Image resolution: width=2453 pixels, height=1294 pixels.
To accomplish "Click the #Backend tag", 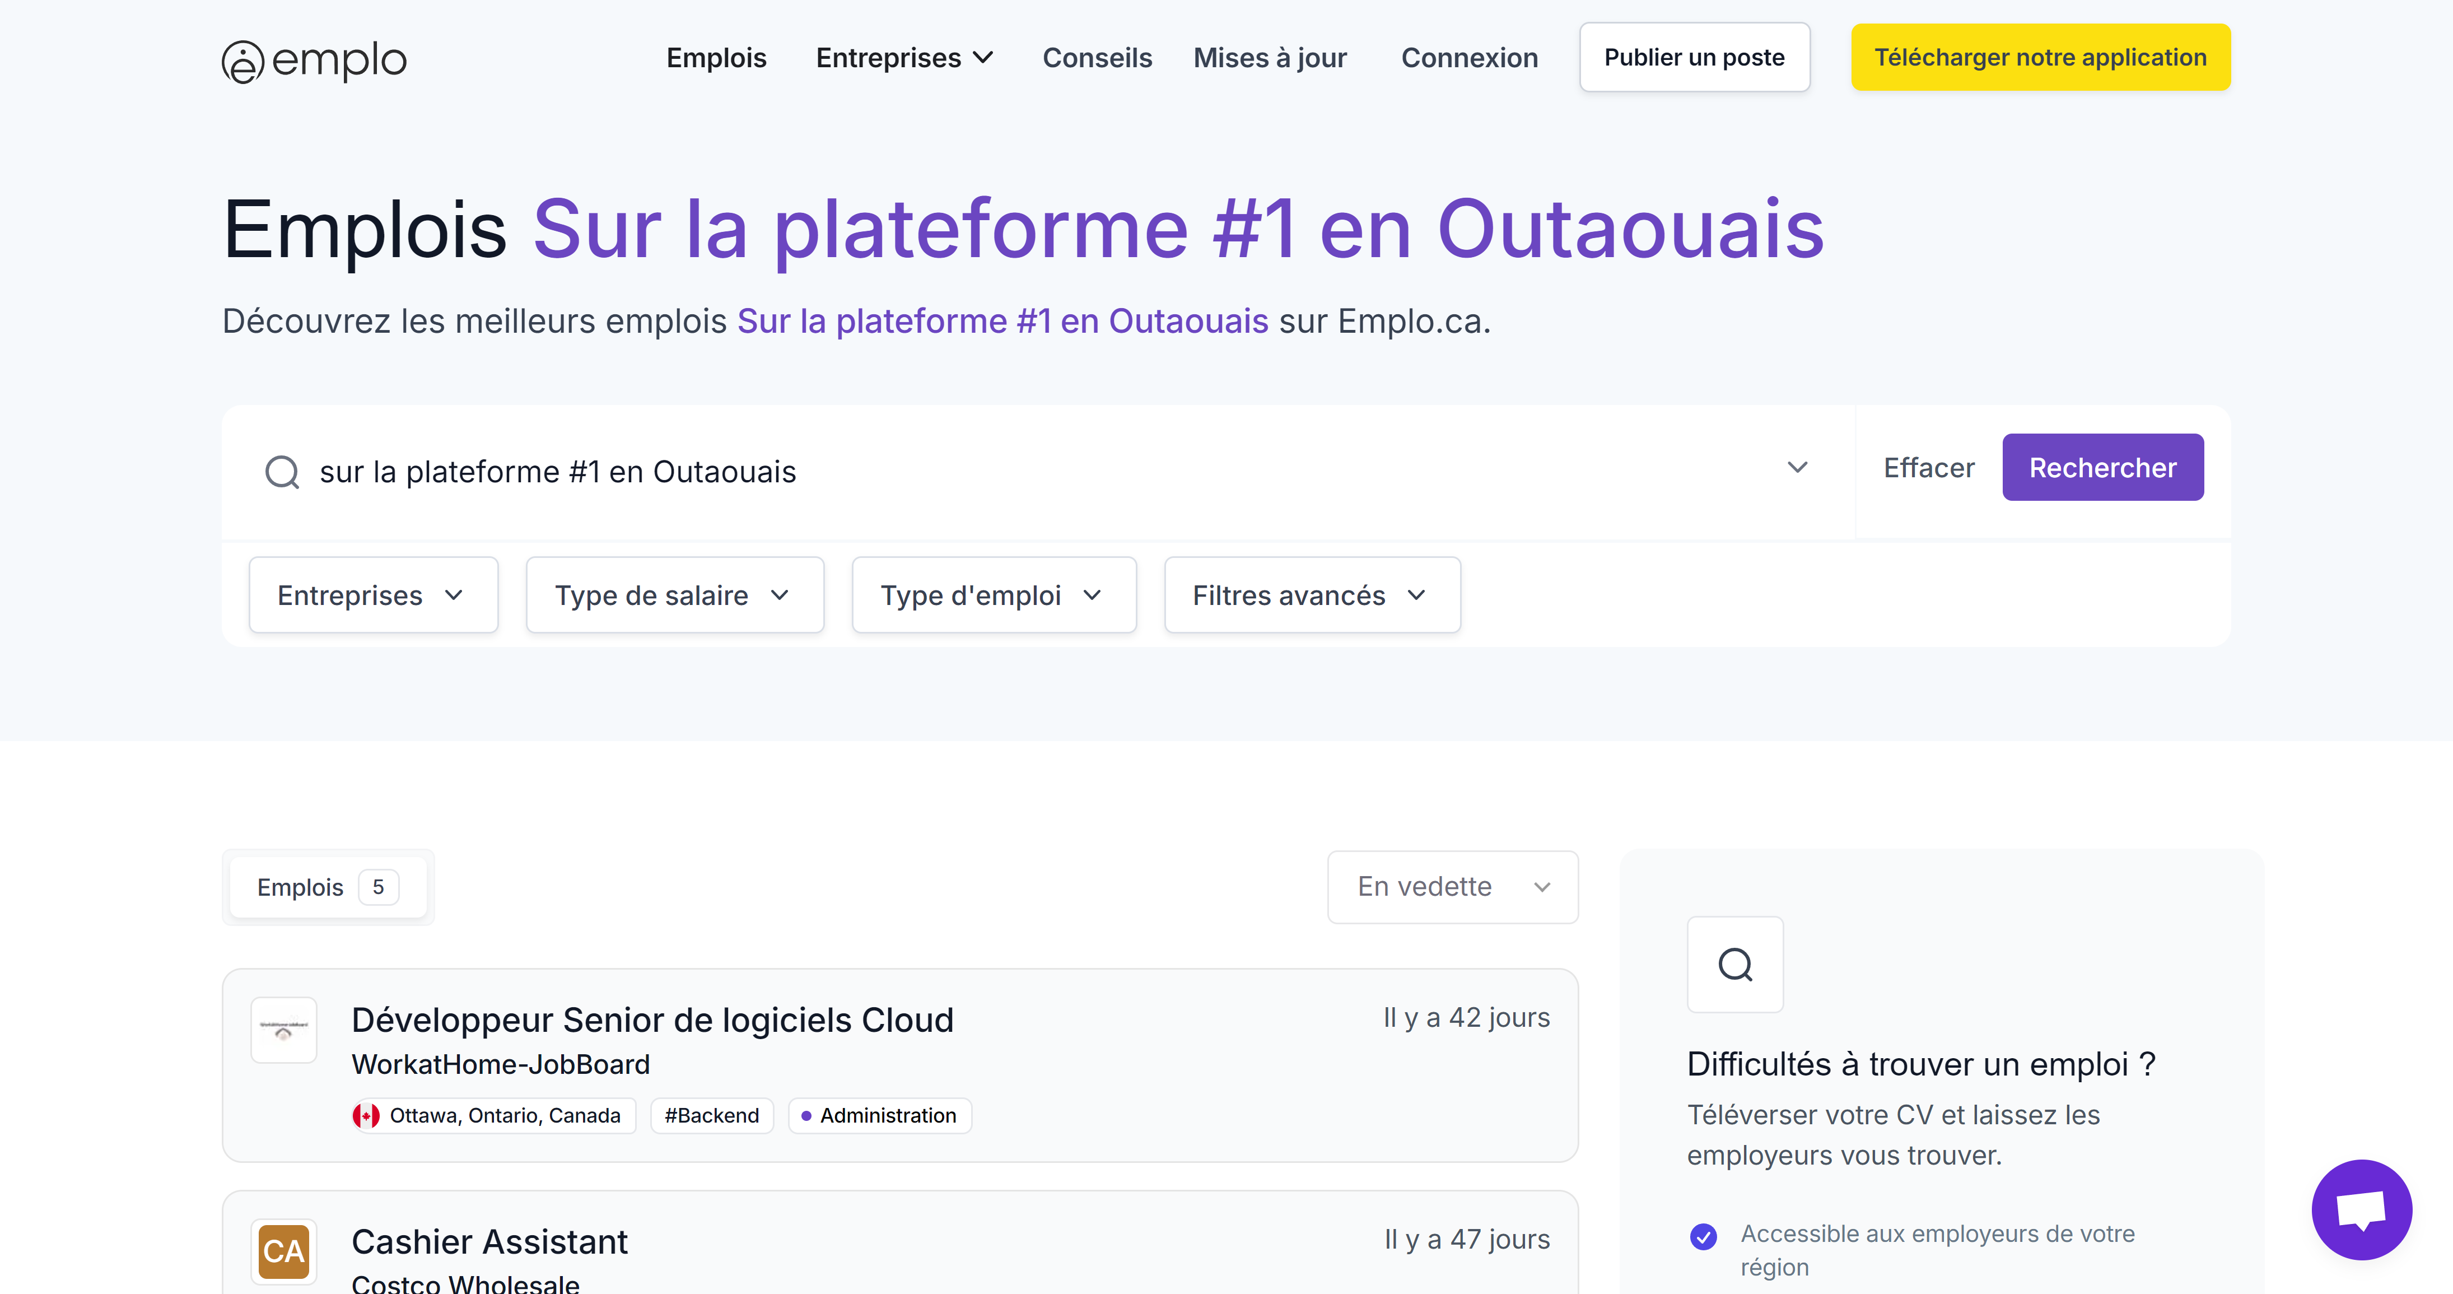I will point(711,1116).
